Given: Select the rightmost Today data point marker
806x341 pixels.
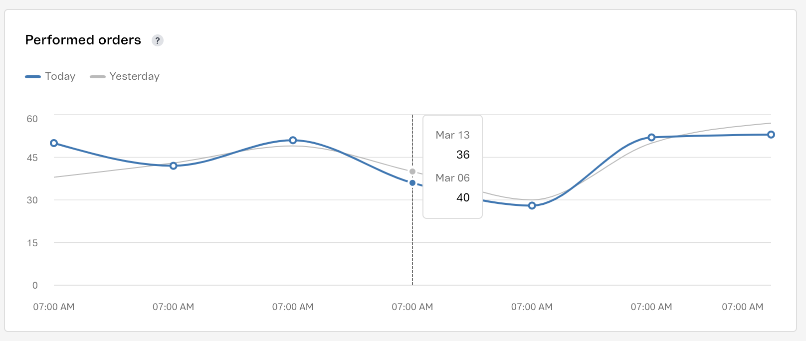Looking at the screenshot, I should click(771, 135).
